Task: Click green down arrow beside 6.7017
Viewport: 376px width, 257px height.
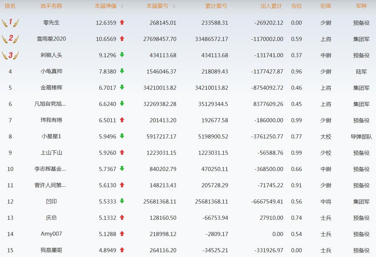Action: pyautogui.click(x=122, y=87)
